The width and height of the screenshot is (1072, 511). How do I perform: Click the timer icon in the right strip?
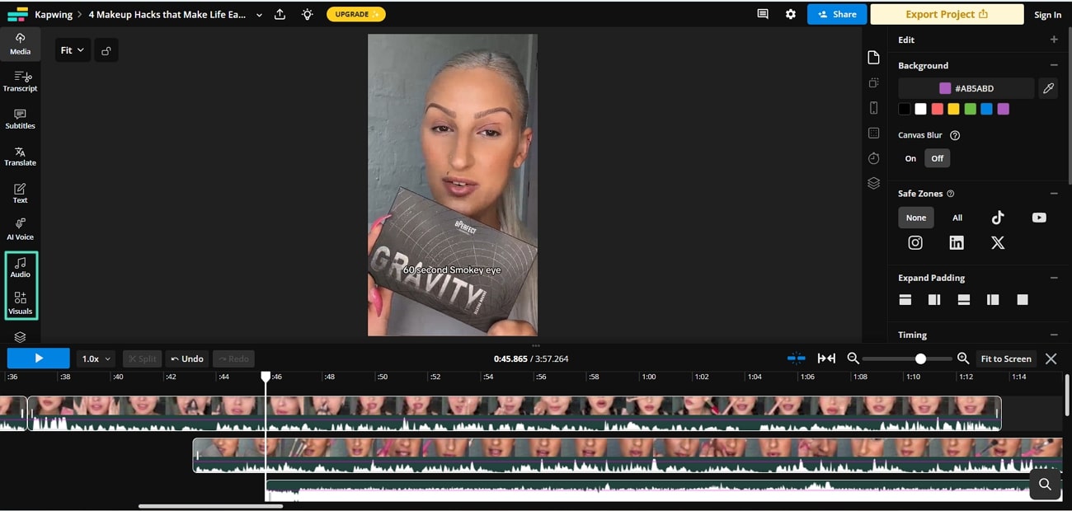874,158
